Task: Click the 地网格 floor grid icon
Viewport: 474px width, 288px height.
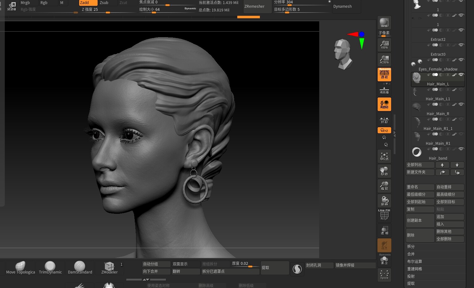Action: (384, 90)
